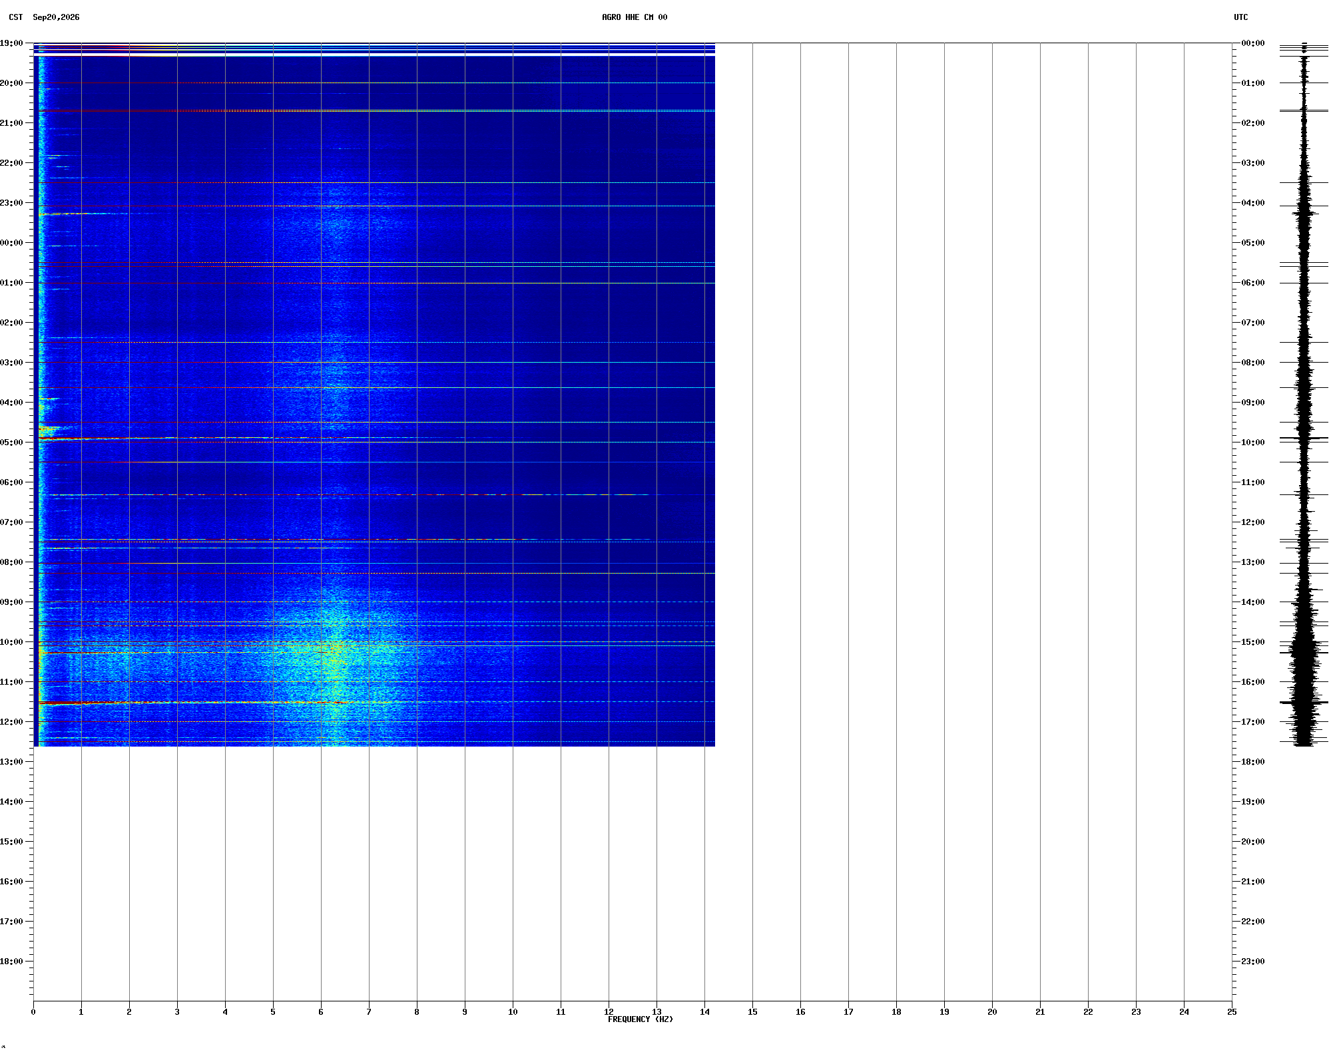
Task: Click the bright band near 6 Hz at 10:00
Action: tap(336, 644)
